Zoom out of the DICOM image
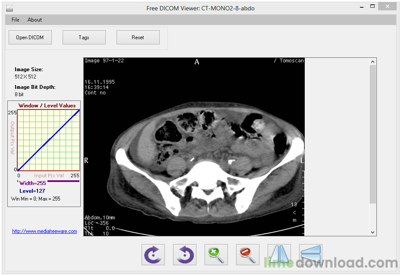Viewport: 401px width, 276px height. [247, 254]
